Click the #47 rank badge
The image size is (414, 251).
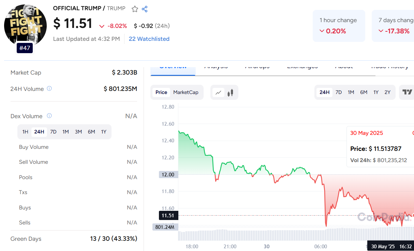(25, 48)
